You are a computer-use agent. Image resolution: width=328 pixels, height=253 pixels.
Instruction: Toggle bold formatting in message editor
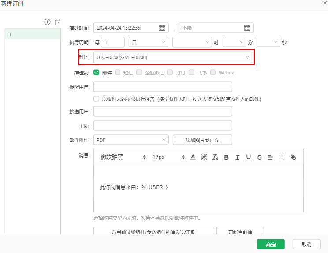pyautogui.click(x=226, y=157)
